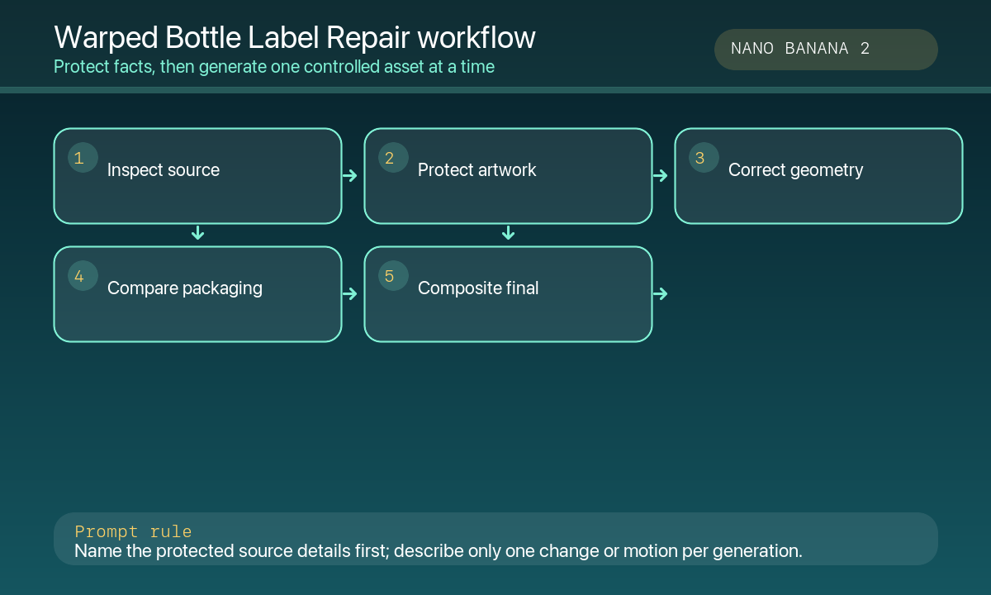This screenshot has width=991, height=595.
Task: Click the Prompt rule heading
Action: tap(133, 532)
